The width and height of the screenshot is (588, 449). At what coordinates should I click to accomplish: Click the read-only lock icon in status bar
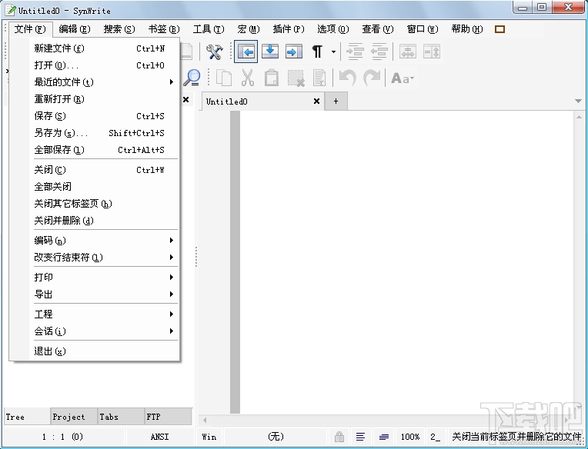pos(339,437)
